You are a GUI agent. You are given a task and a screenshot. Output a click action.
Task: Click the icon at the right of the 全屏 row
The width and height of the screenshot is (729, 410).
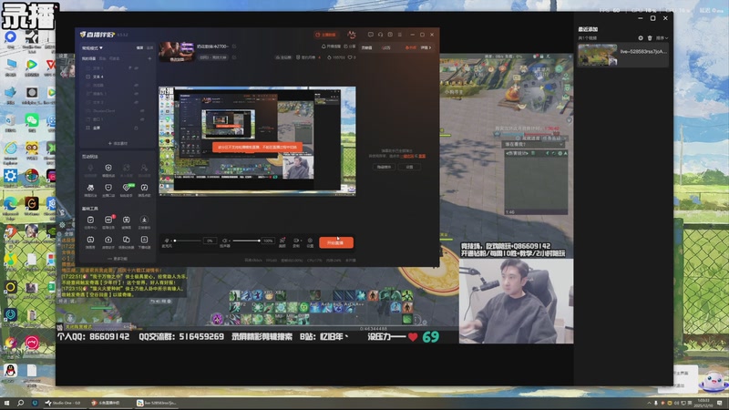[x=136, y=128]
